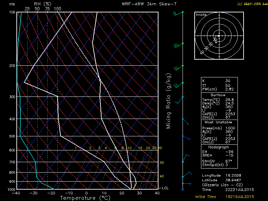The width and height of the screenshot is (268, 201).
Task: Click the Surface section header
Action: click(x=218, y=95)
